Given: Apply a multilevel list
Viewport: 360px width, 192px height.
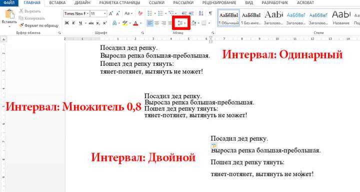Looking at the screenshot, I should (171, 13).
